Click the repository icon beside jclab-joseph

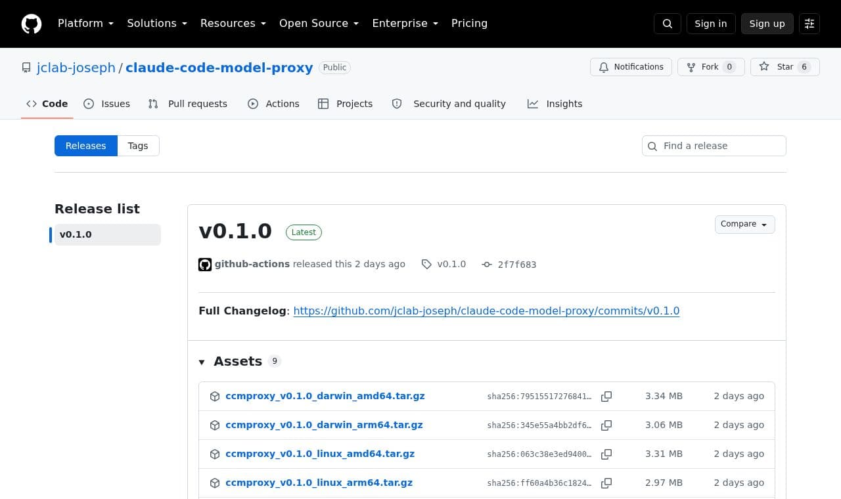point(26,68)
